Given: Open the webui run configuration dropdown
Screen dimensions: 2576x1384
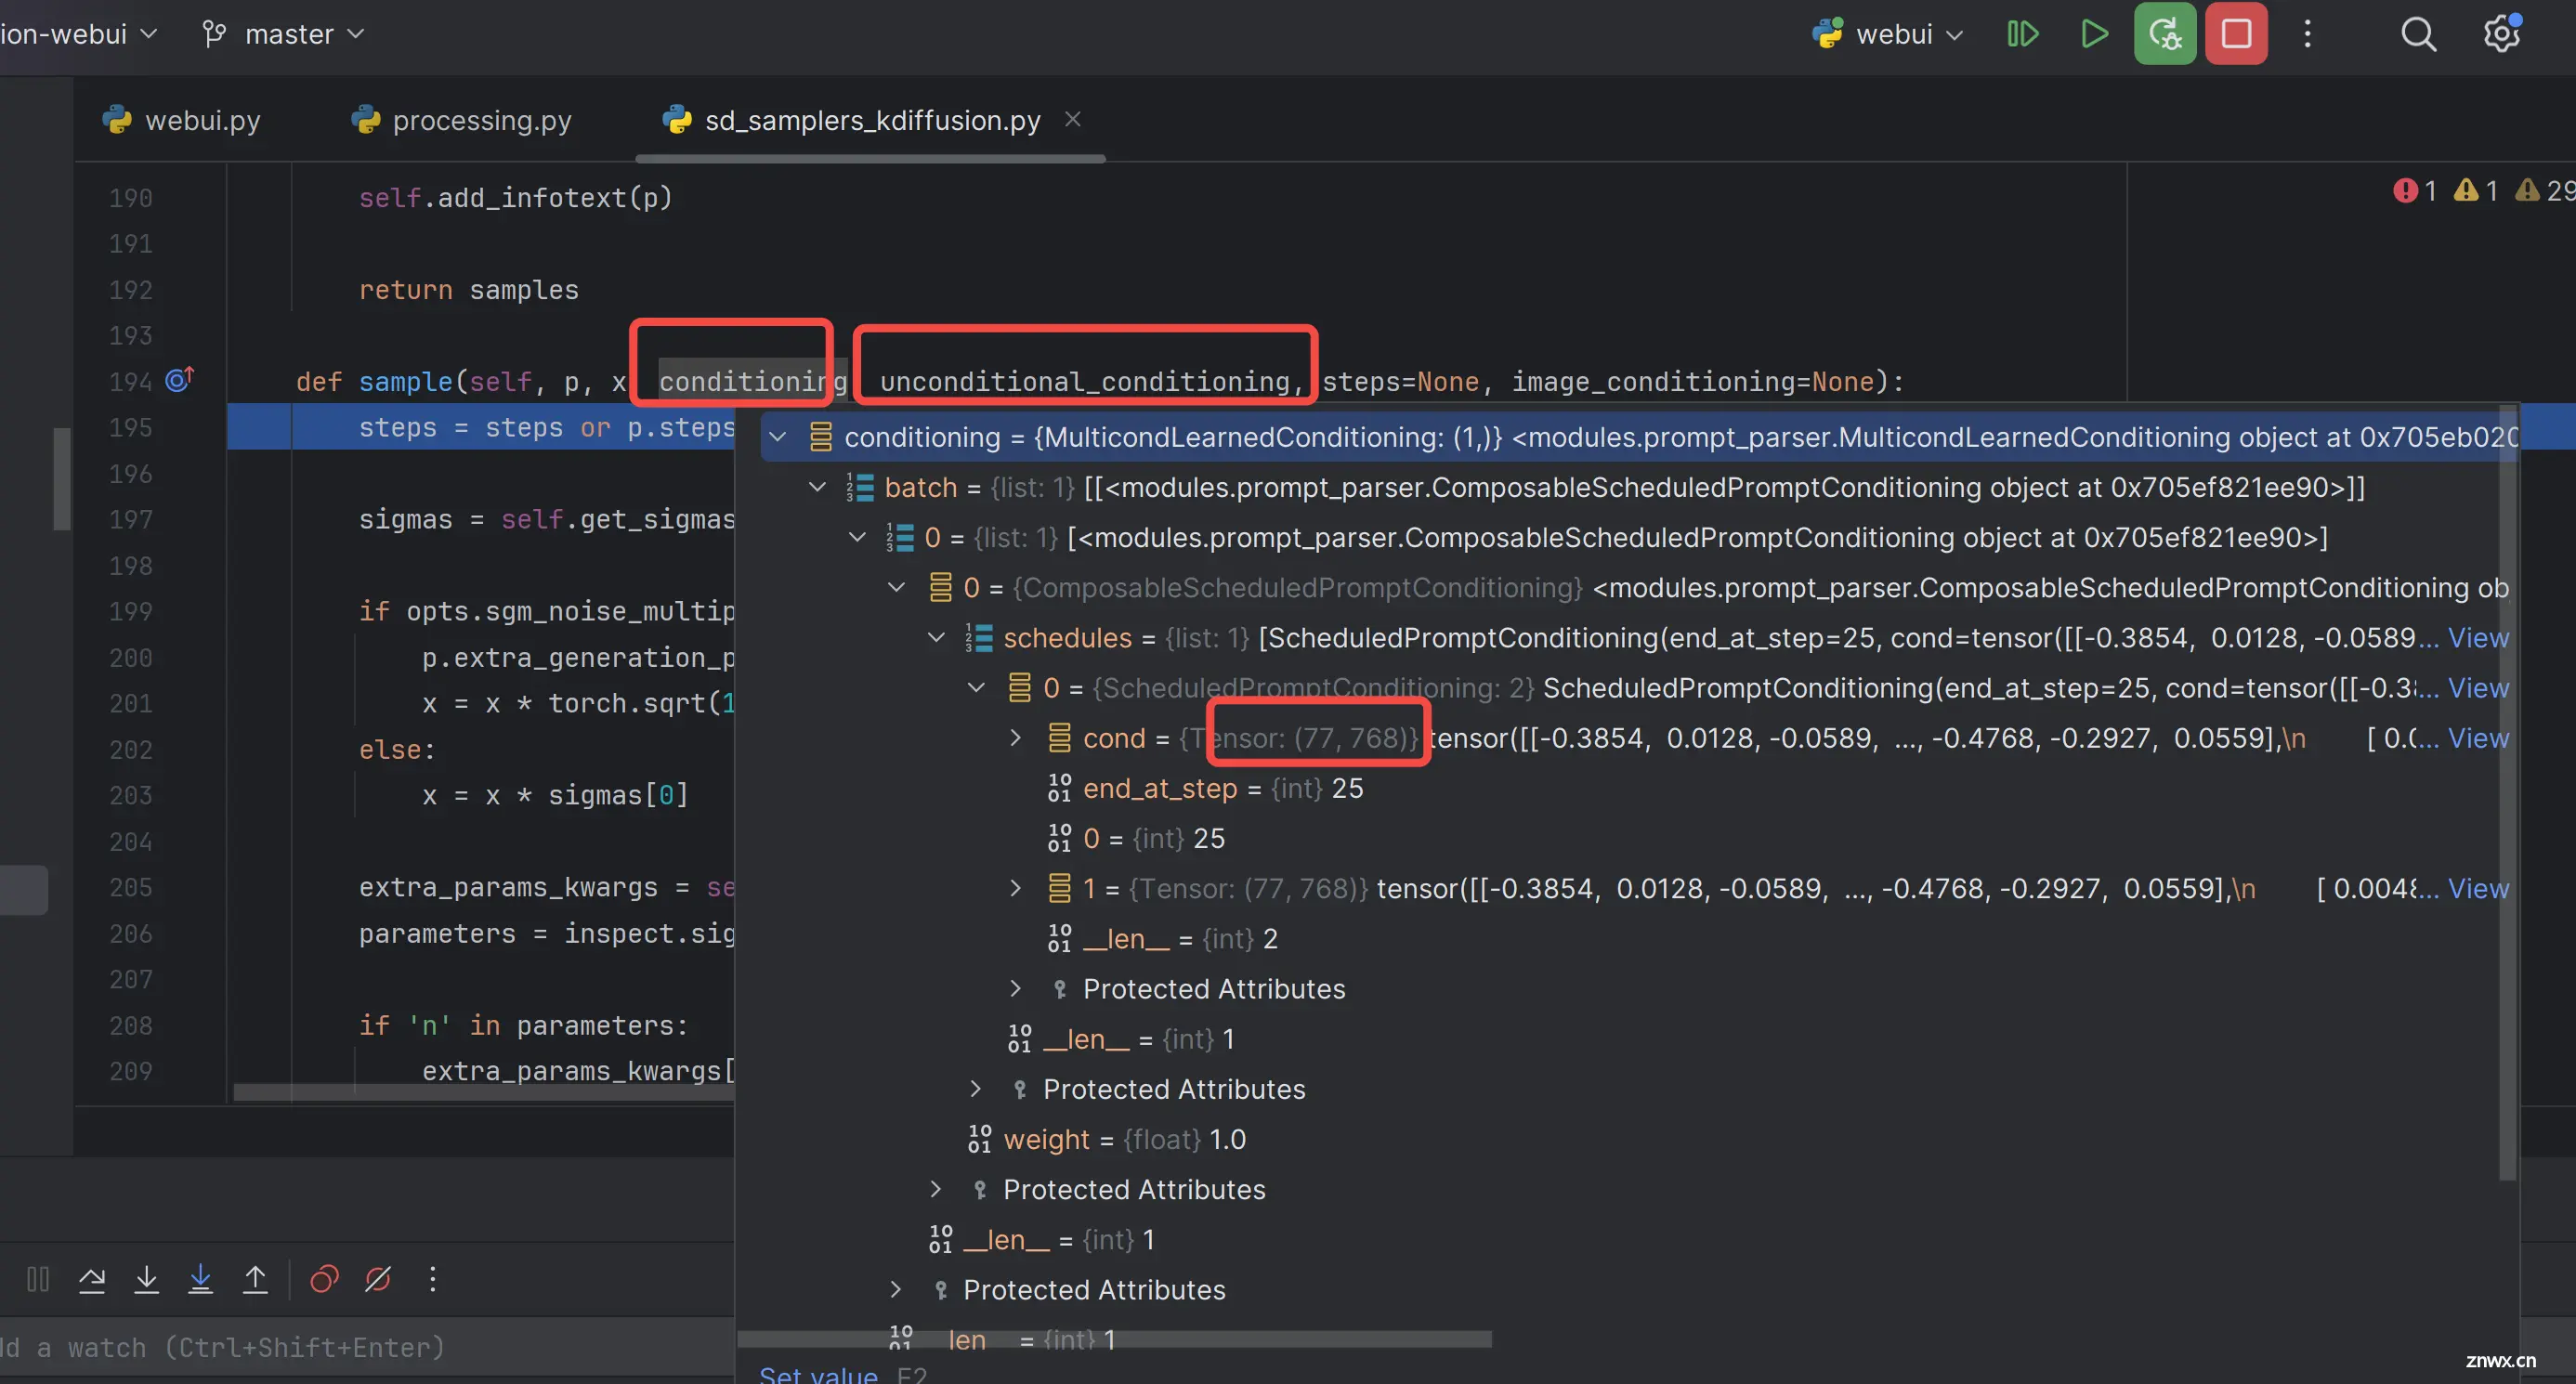Looking at the screenshot, I should (1888, 34).
